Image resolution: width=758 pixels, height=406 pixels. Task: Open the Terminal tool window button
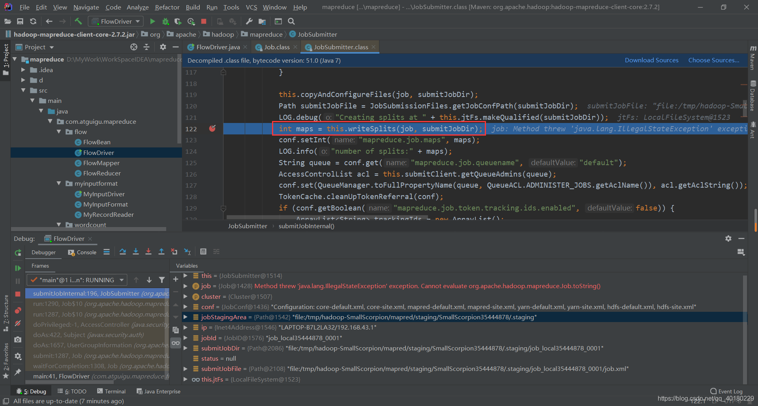click(x=111, y=391)
